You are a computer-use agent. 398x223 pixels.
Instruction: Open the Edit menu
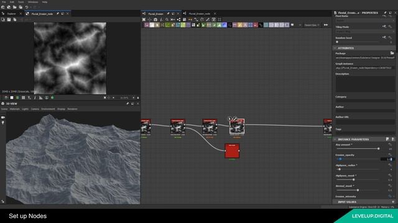click(x=12, y=2)
